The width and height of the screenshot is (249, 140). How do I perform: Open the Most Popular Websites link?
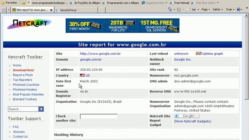(x=28, y=94)
